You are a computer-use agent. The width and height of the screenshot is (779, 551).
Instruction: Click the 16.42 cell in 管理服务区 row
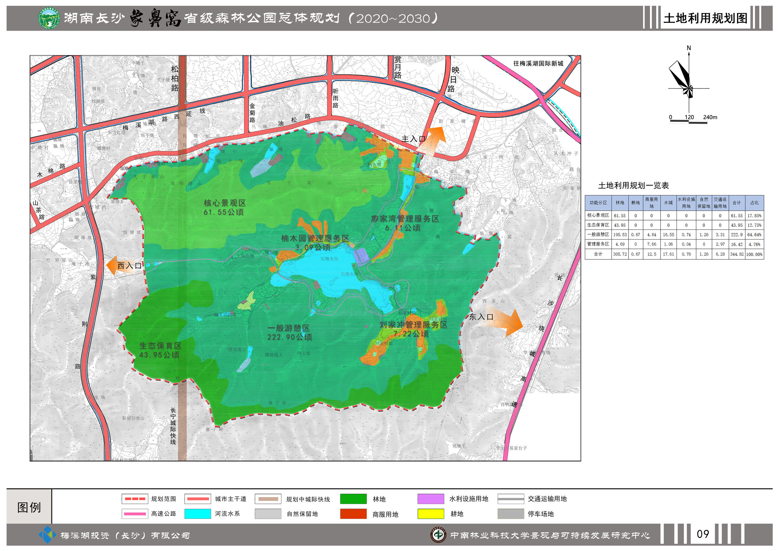point(737,244)
